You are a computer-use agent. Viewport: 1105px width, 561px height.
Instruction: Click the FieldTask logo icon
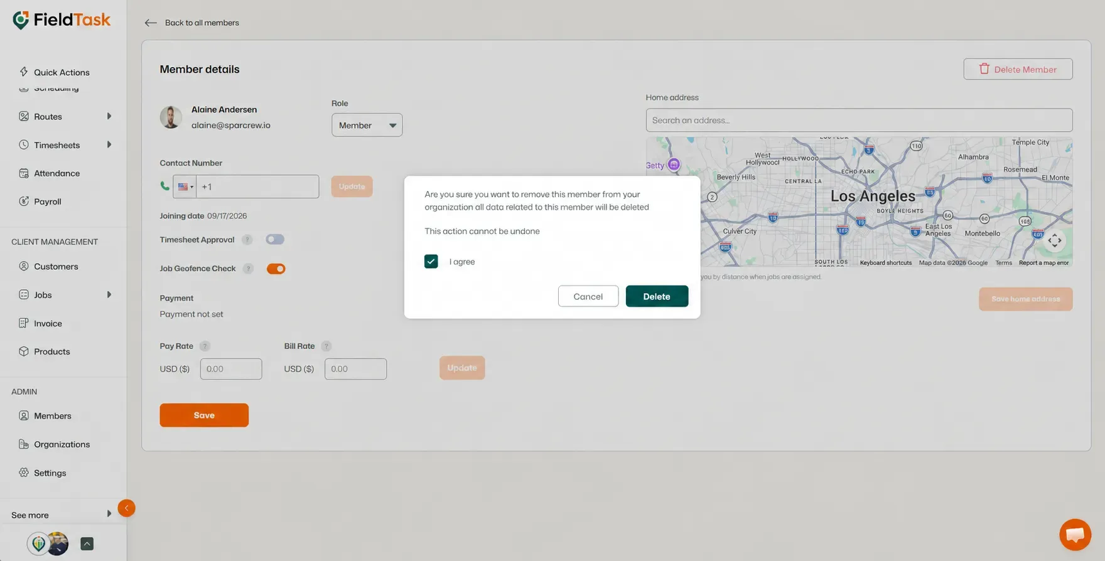21,20
